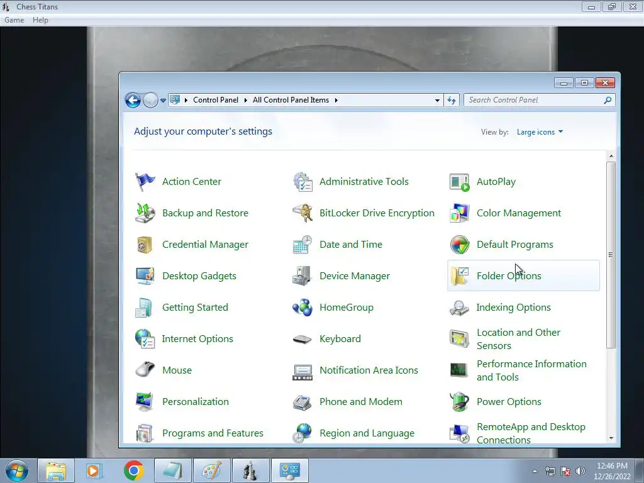Open RemoteApp and Desktop Connections link
Viewport: 644px width, 483px height.
click(531, 433)
